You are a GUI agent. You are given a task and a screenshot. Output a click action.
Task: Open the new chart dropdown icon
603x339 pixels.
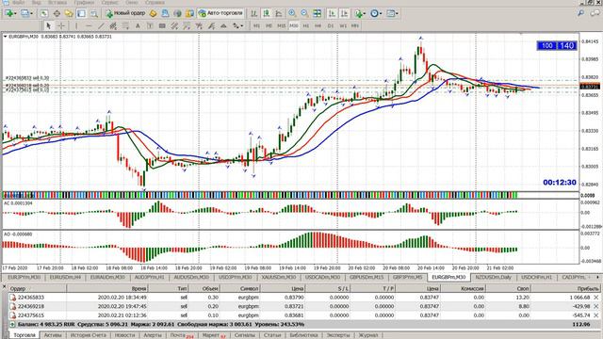coord(9,13)
